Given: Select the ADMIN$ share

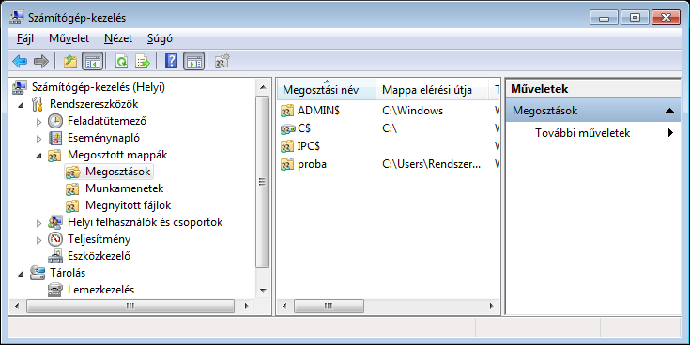Looking at the screenshot, I should click(x=318, y=111).
